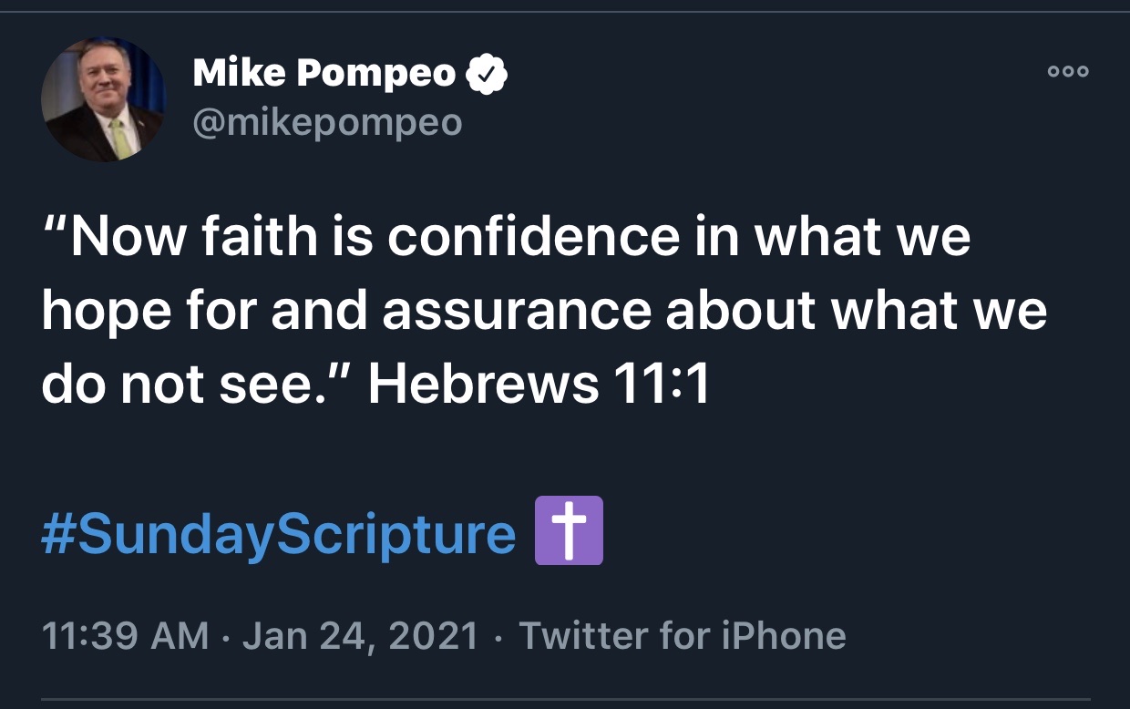This screenshot has width=1130, height=709.
Task: Open the Mike Pompeo display name
Action: pyautogui.click(x=324, y=75)
